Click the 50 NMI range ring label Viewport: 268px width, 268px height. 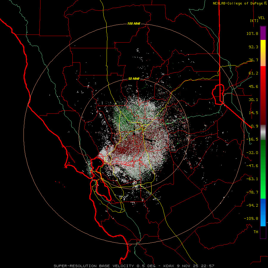tap(134, 79)
